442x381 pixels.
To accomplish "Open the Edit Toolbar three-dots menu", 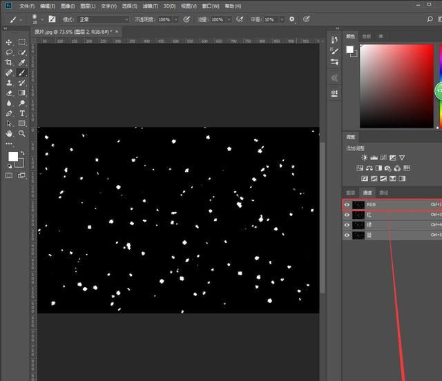I will [x=9, y=144].
